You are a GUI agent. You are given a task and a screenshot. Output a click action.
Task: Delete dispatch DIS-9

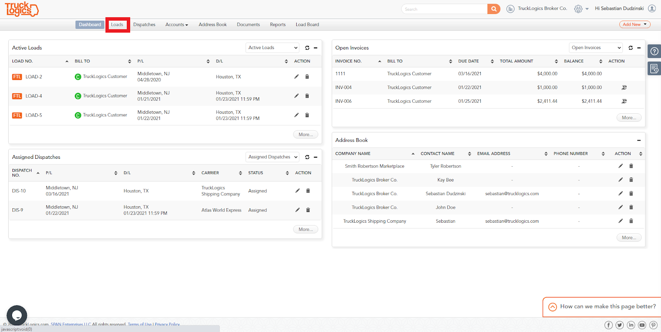click(x=308, y=210)
